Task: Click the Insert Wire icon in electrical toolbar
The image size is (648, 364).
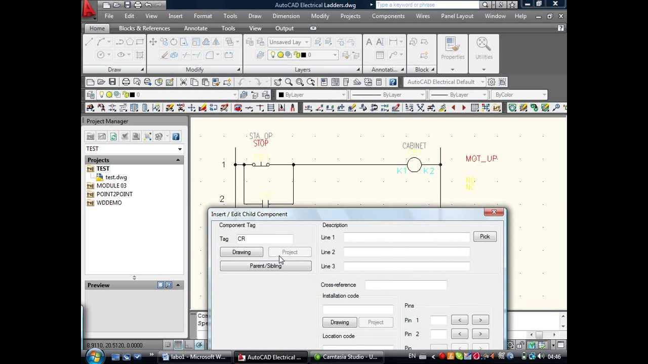Action: [x=248, y=108]
